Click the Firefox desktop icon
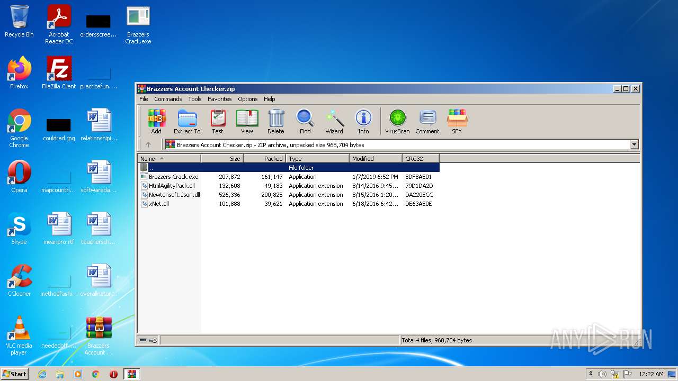 pyautogui.click(x=19, y=73)
